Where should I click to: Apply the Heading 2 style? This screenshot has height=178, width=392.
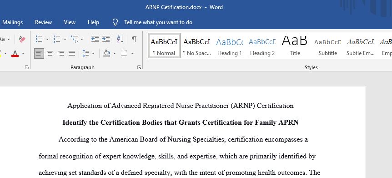tap(262, 46)
